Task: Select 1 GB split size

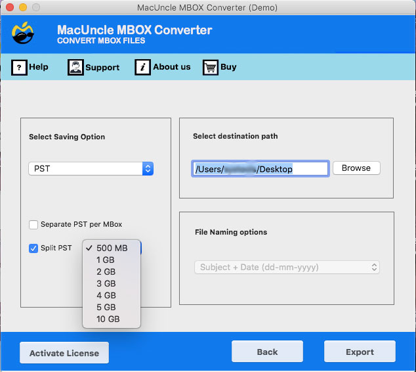Action: tap(112, 260)
